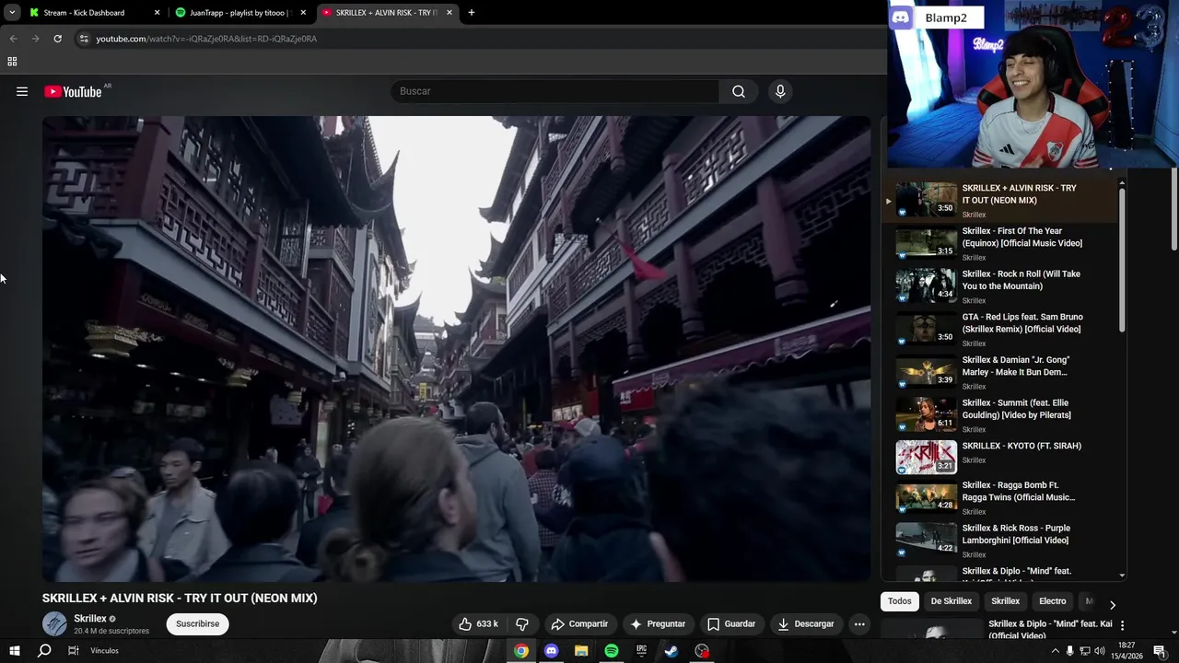Click the Compartir share button
The height and width of the screenshot is (663, 1179).
pos(579,623)
